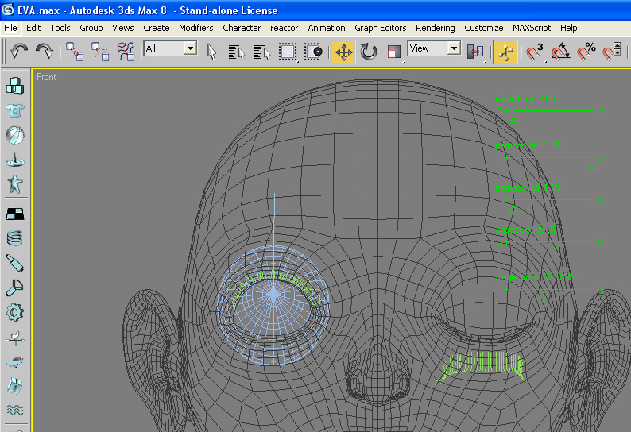This screenshot has width=631, height=432.
Task: Click the Undo arrow icon
Action: [x=19, y=52]
